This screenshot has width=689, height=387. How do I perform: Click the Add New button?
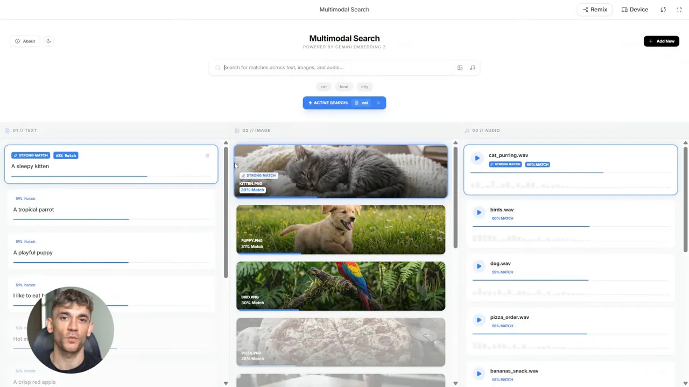[x=661, y=41]
